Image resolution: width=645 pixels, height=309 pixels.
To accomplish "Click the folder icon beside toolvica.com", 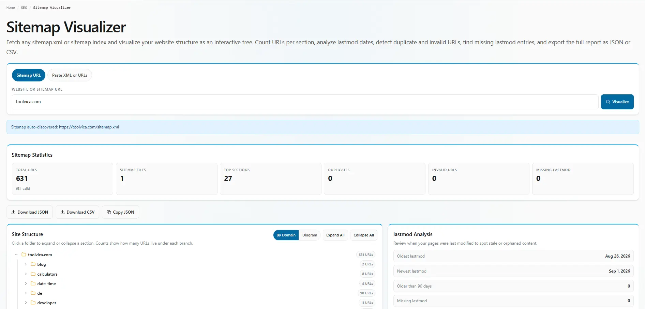I will (x=24, y=254).
